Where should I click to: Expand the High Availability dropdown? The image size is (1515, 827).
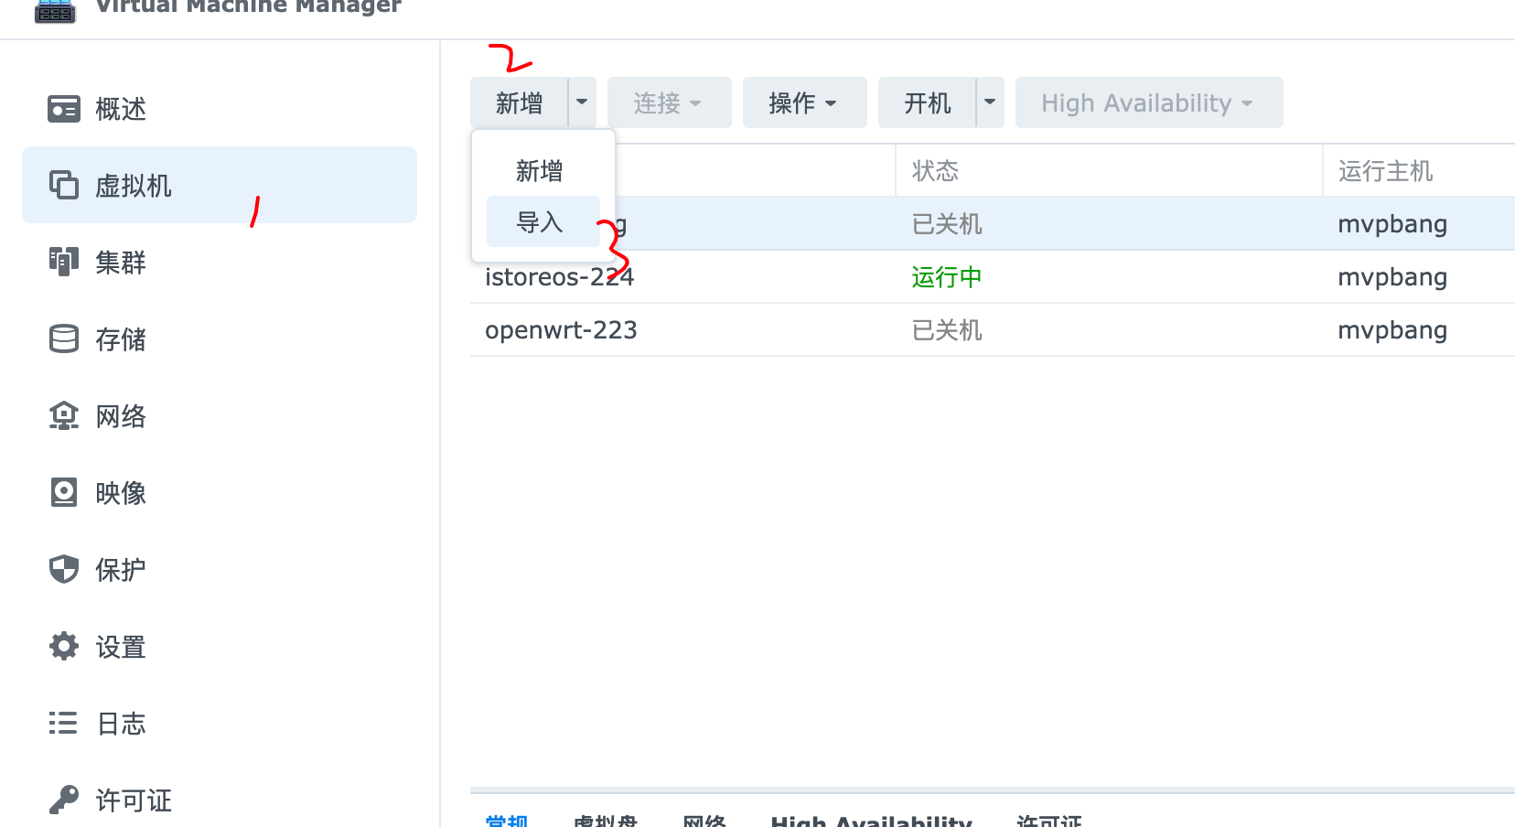tap(1147, 102)
